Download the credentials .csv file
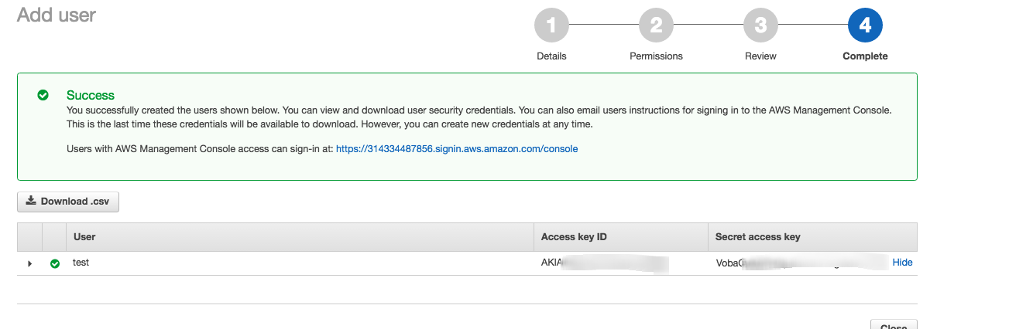The image size is (1033, 329). 68,202
